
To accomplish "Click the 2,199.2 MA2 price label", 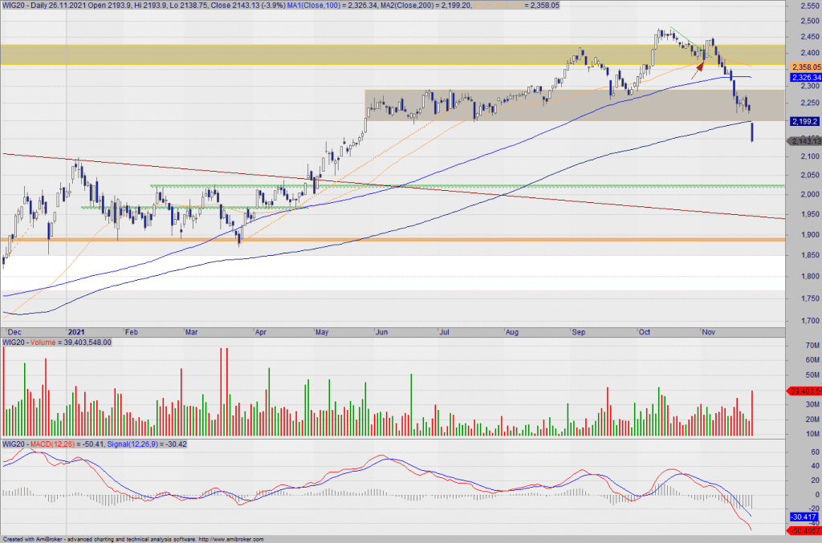I will 804,121.
